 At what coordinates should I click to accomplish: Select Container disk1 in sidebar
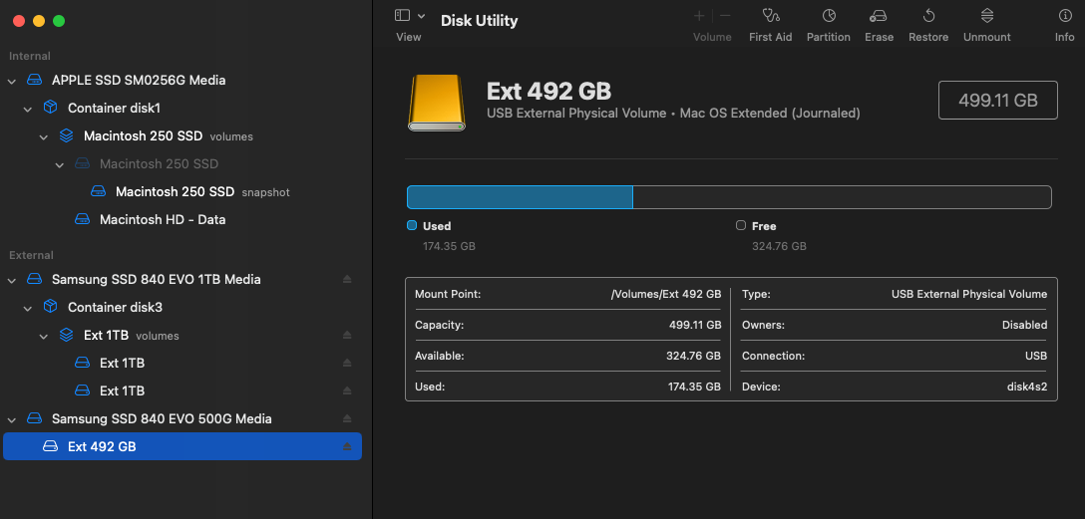[x=114, y=108]
